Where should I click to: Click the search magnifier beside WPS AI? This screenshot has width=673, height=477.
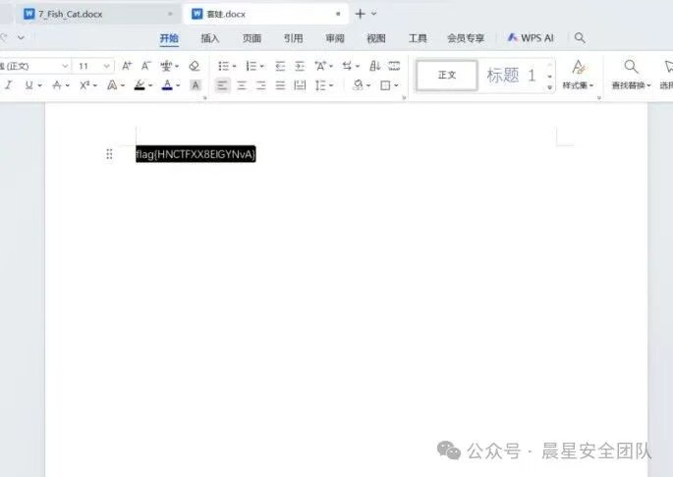point(580,37)
